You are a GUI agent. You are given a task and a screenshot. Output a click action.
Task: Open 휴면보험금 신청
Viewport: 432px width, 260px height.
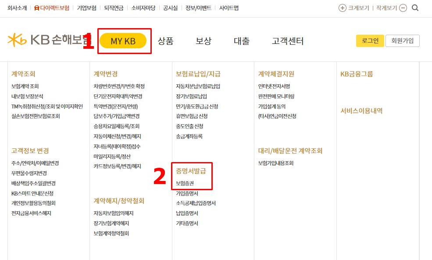coord(192,116)
